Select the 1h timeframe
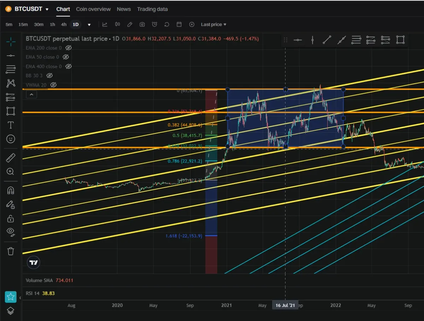Screen dimensions: 424x321 (x=52, y=24)
